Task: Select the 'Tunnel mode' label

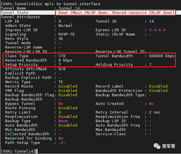Action: 18,43
